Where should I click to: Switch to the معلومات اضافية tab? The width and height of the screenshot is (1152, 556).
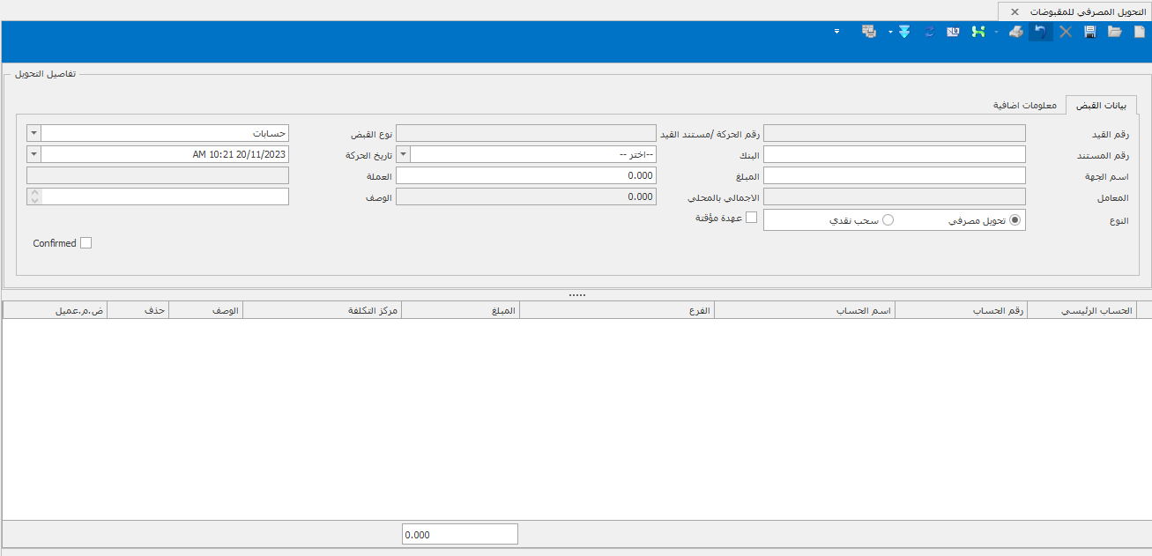point(1025,105)
